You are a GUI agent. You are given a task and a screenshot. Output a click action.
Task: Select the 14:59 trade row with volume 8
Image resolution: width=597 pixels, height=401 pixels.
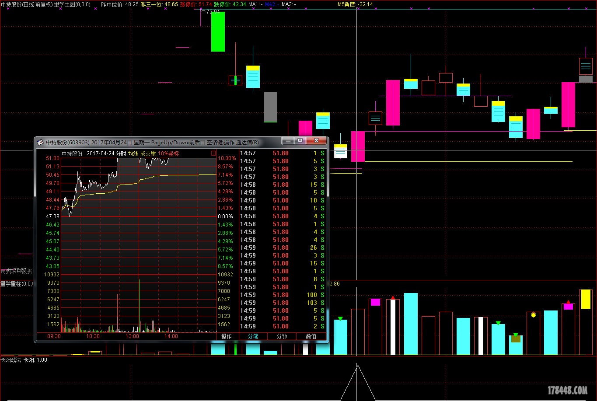(x=283, y=279)
